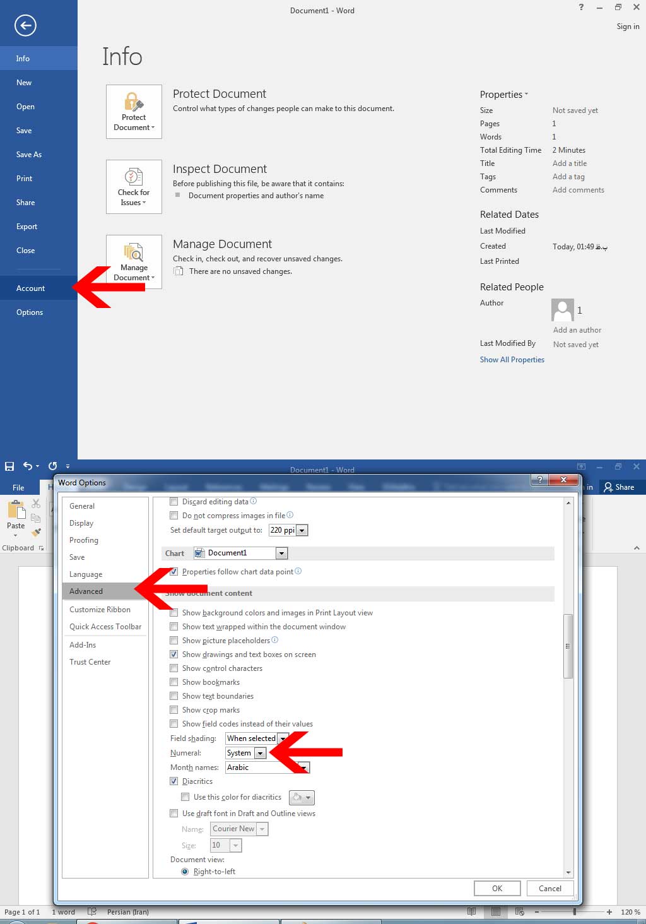Collapse the ribbon with the caret icon
Viewport: 646px width, 924px height.
click(637, 548)
